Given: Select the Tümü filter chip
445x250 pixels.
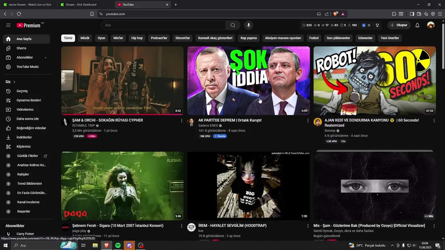Looking at the screenshot, I should click(68, 38).
